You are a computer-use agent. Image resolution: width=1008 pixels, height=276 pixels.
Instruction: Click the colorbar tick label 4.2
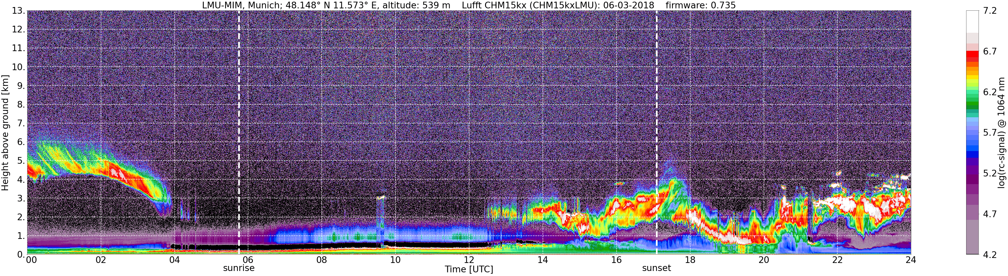click(x=990, y=255)
